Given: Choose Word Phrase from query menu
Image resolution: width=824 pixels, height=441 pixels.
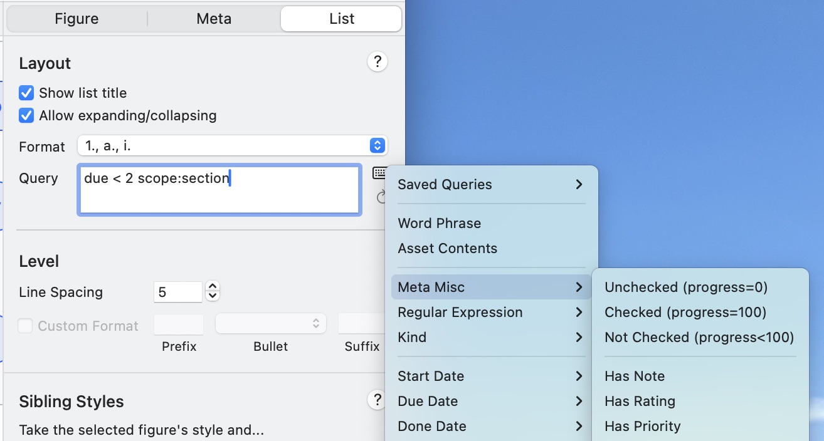Looking at the screenshot, I should coord(439,224).
